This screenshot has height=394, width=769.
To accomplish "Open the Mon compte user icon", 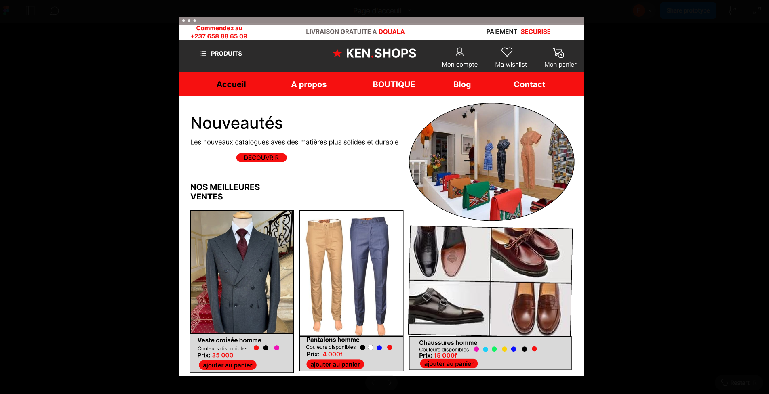I will click(459, 52).
